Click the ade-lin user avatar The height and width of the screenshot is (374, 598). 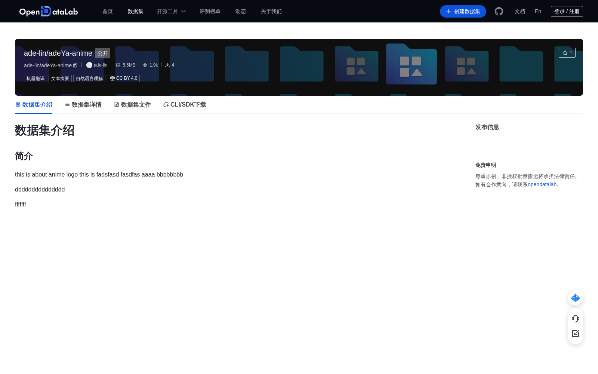pos(89,65)
